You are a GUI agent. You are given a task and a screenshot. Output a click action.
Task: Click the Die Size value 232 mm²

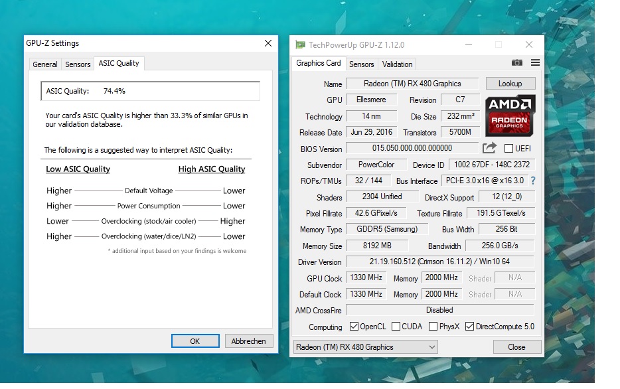pyautogui.click(x=460, y=116)
